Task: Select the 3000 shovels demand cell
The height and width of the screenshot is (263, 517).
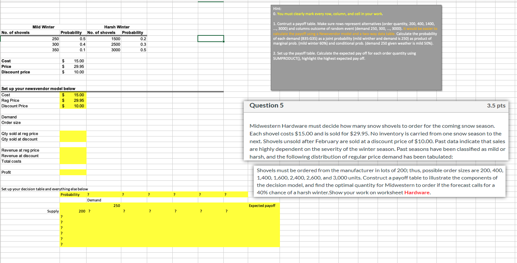Action: [116, 50]
